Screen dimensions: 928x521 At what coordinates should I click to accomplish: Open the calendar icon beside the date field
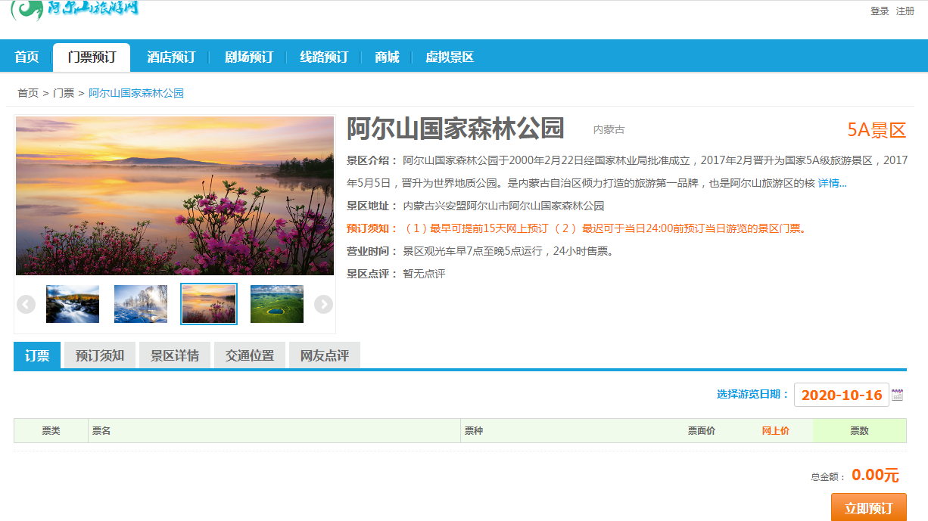point(898,395)
